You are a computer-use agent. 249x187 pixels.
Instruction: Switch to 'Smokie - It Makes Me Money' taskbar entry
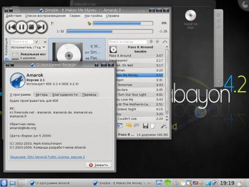pyautogui.click(x=122, y=183)
